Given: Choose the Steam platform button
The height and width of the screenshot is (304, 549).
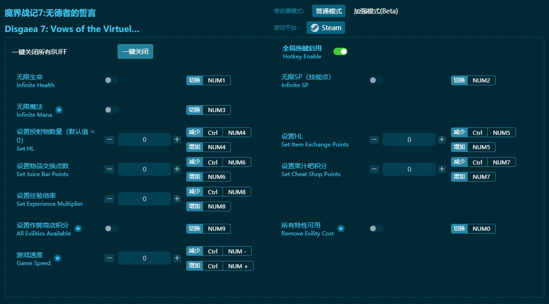Looking at the screenshot, I should coord(326,28).
